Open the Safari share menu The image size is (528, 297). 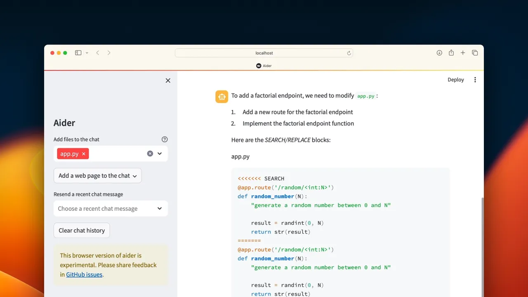tap(451, 53)
